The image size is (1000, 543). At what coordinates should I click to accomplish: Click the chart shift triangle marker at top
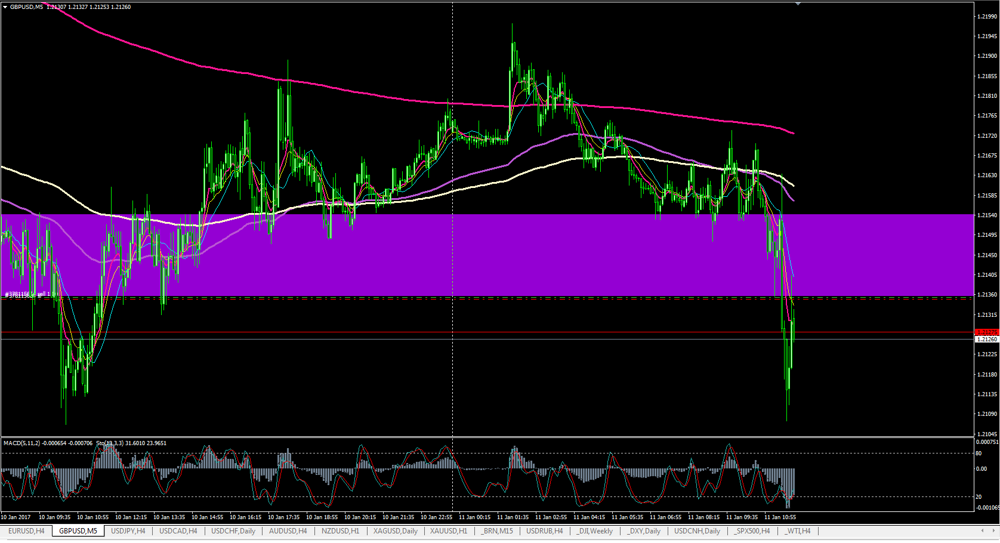(x=798, y=4)
